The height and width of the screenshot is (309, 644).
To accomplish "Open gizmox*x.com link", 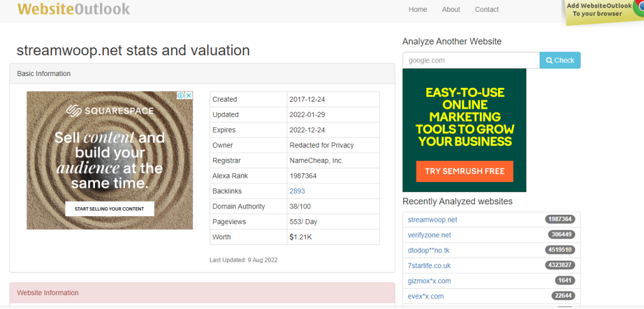I will (x=429, y=281).
